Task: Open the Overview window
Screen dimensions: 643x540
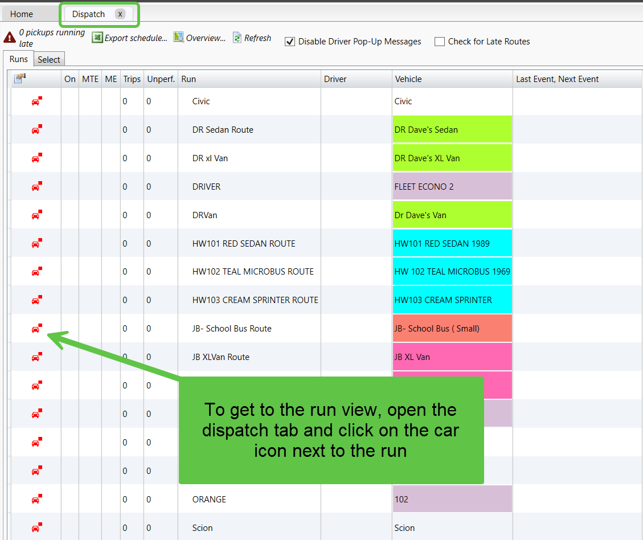Action: tap(200, 38)
